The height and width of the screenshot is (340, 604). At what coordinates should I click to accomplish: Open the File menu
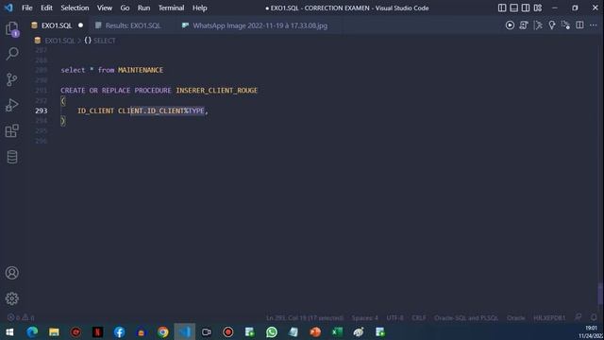[x=27, y=8]
